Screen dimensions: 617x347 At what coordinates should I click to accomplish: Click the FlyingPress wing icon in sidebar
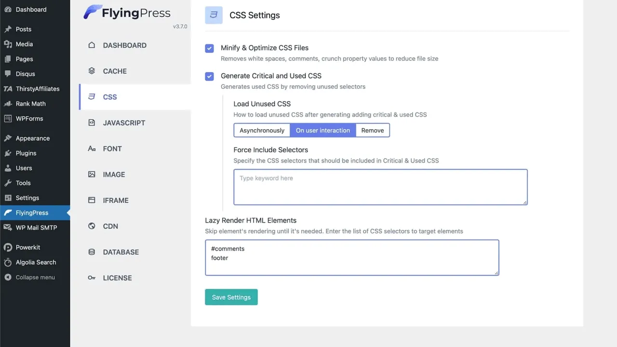pyautogui.click(x=8, y=213)
